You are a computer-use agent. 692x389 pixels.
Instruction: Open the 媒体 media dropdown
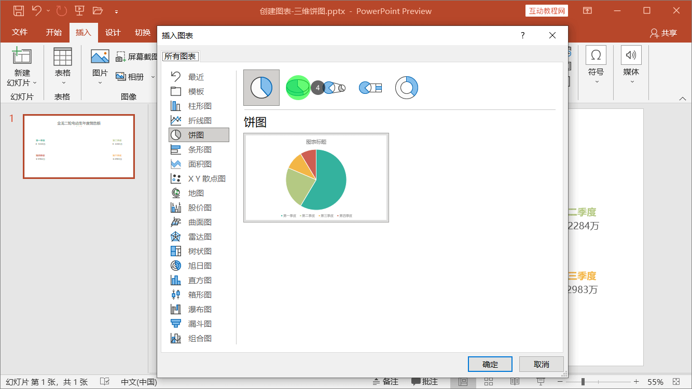(631, 65)
